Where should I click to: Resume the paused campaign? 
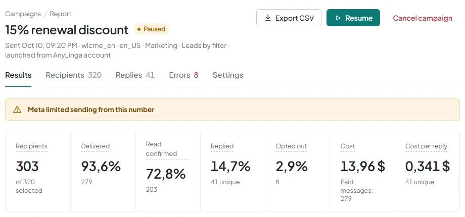[353, 18]
